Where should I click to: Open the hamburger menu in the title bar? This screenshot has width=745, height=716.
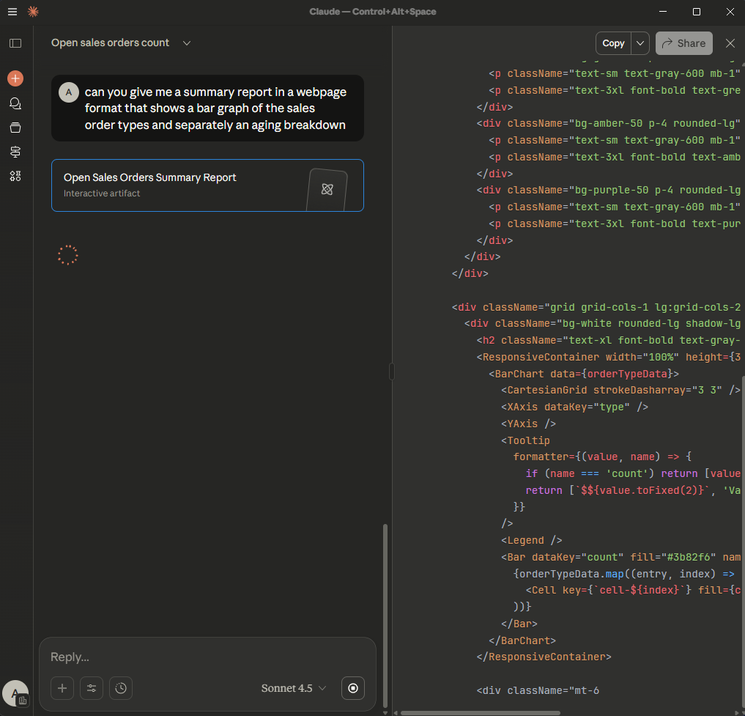point(12,12)
